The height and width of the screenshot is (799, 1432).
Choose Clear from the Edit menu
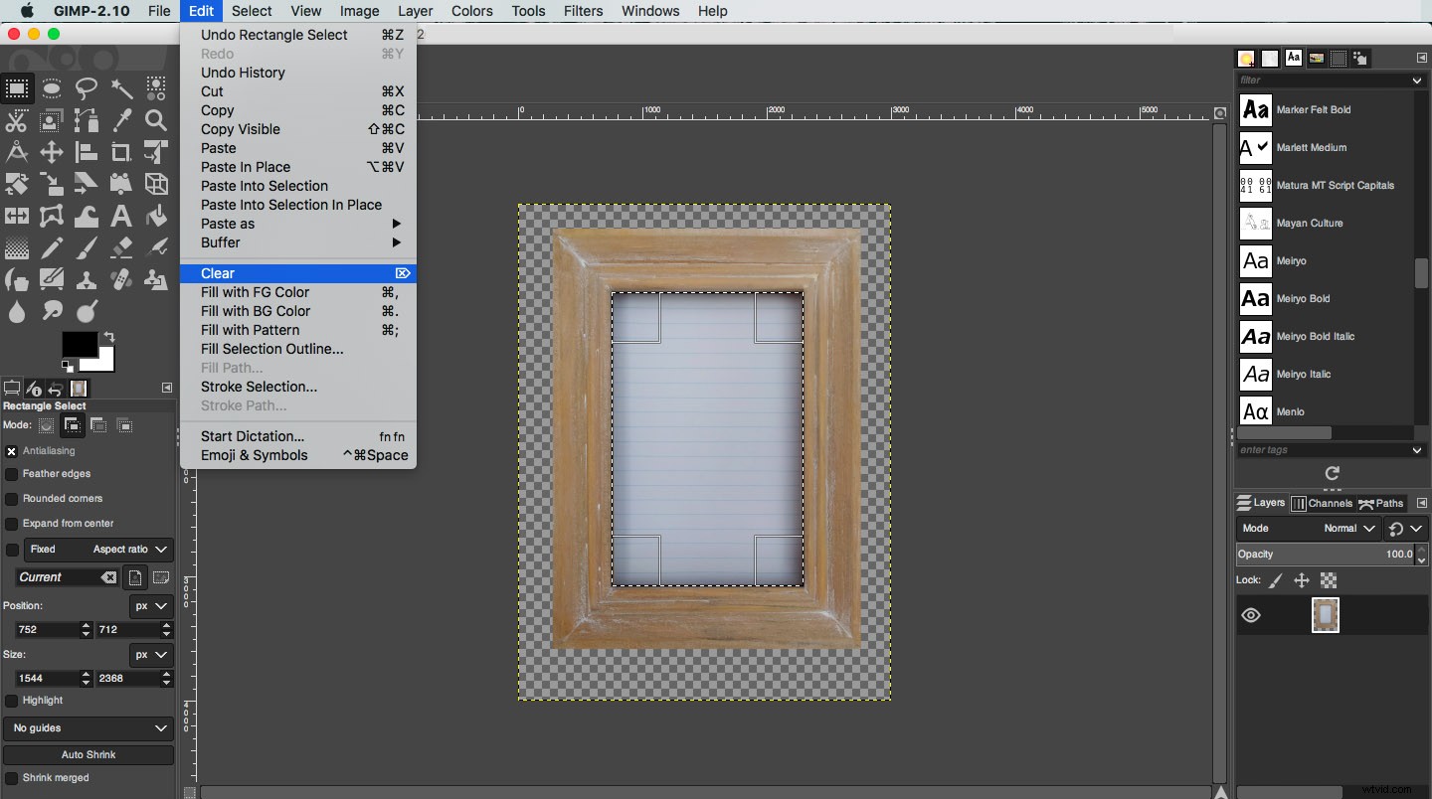click(x=218, y=273)
